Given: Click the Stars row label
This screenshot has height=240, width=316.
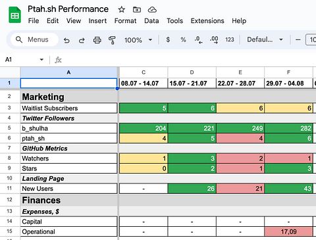Looking at the screenshot, I should pos(68,168).
